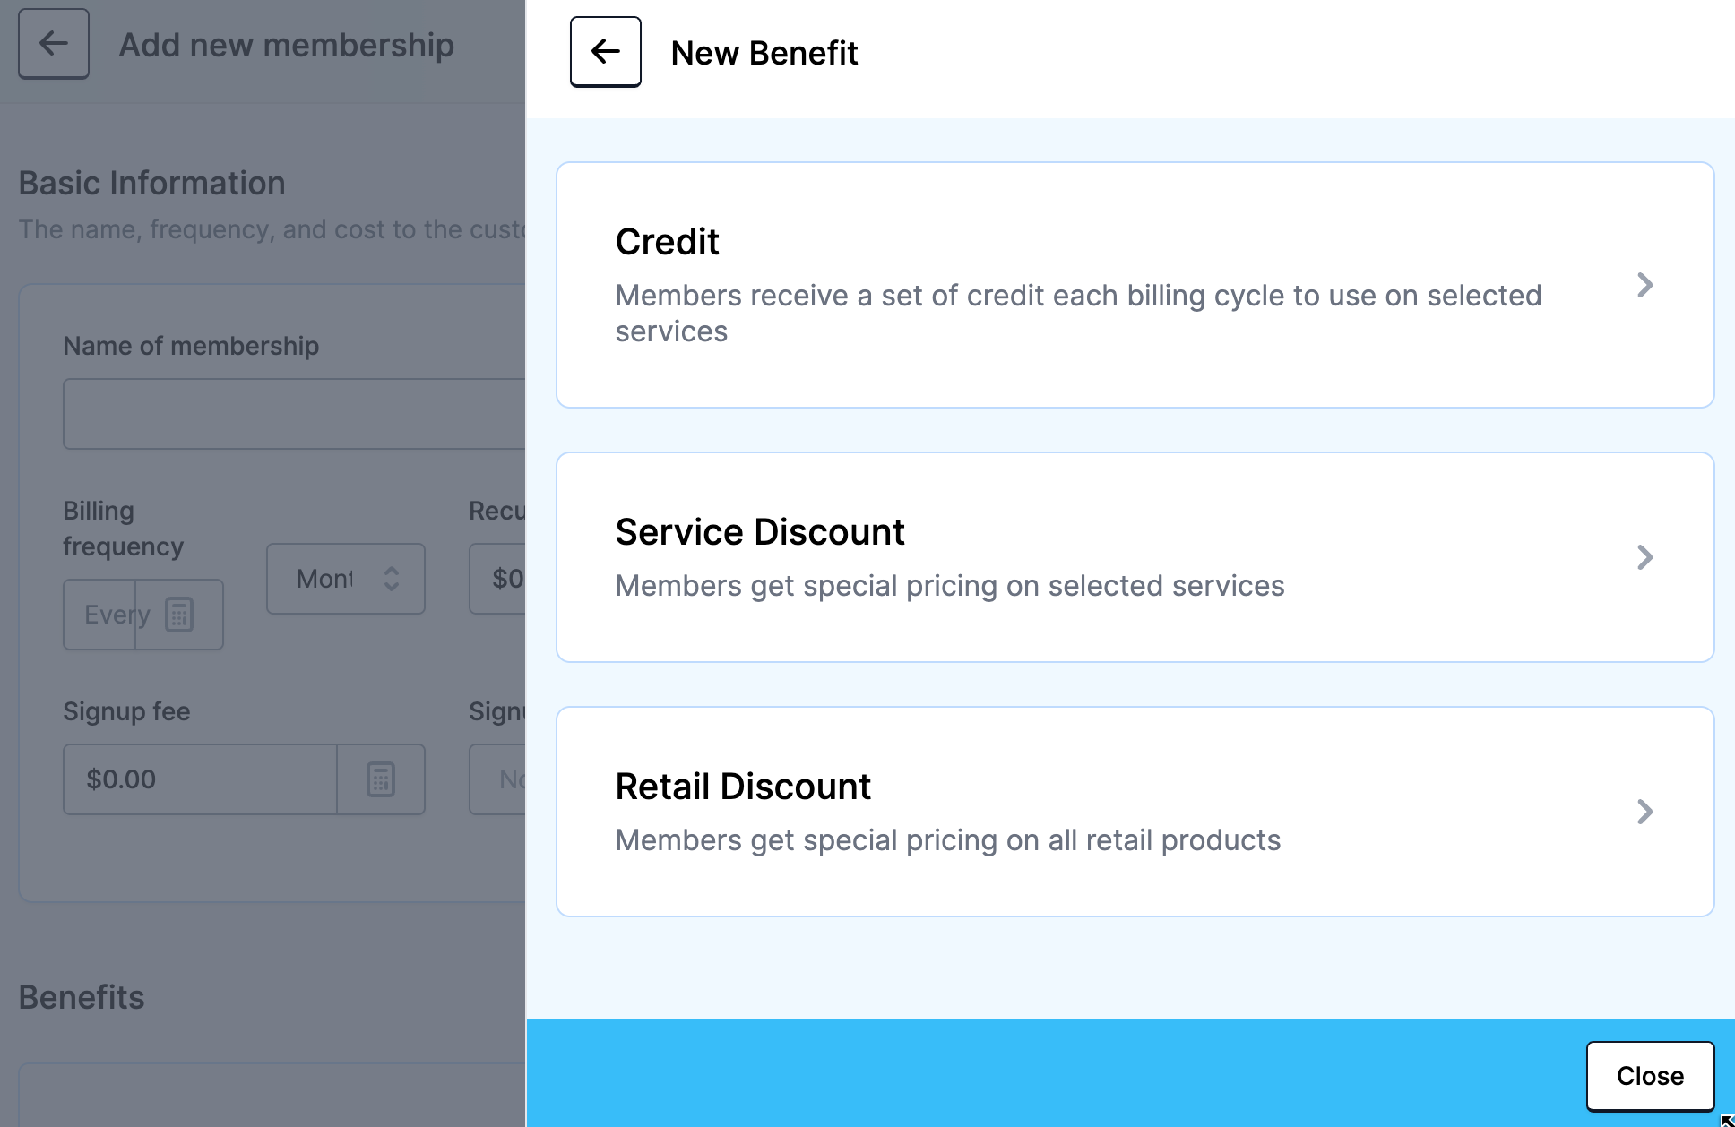The height and width of the screenshot is (1127, 1735).
Task: Click the back arrow beside Add new membership
Action: coord(54,44)
